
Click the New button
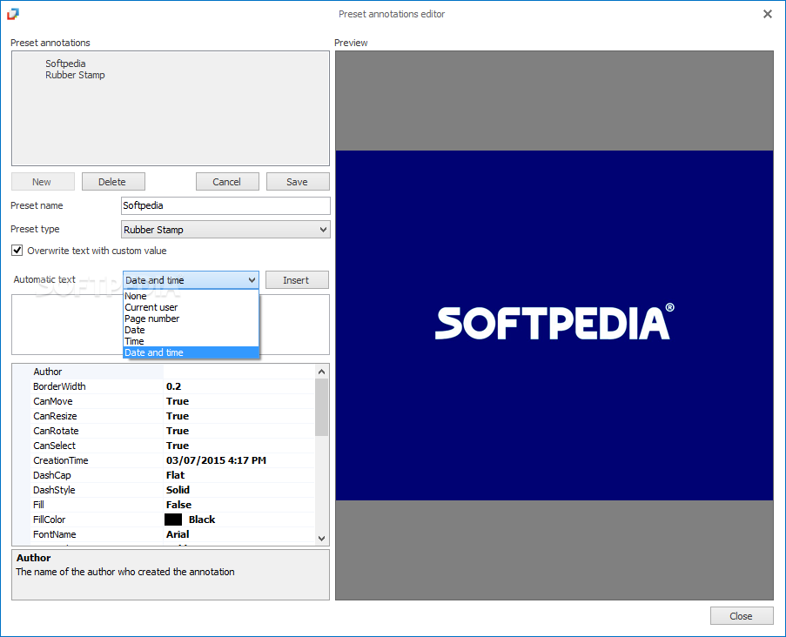pos(44,181)
